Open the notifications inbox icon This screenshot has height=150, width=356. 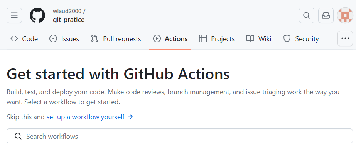[x=326, y=15]
